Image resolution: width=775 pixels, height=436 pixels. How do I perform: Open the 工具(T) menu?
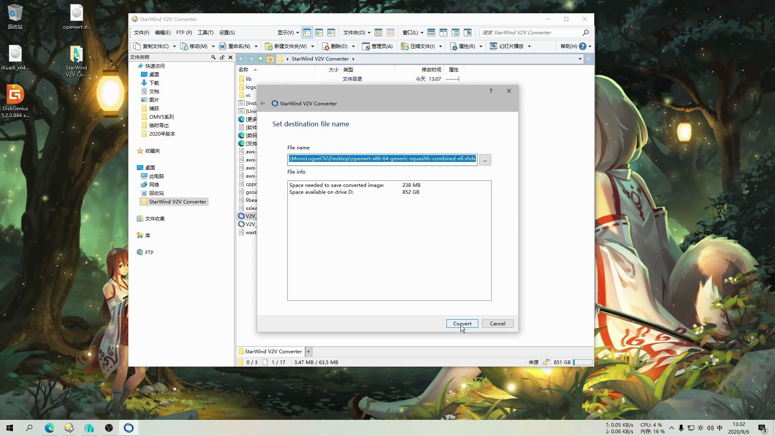click(205, 32)
